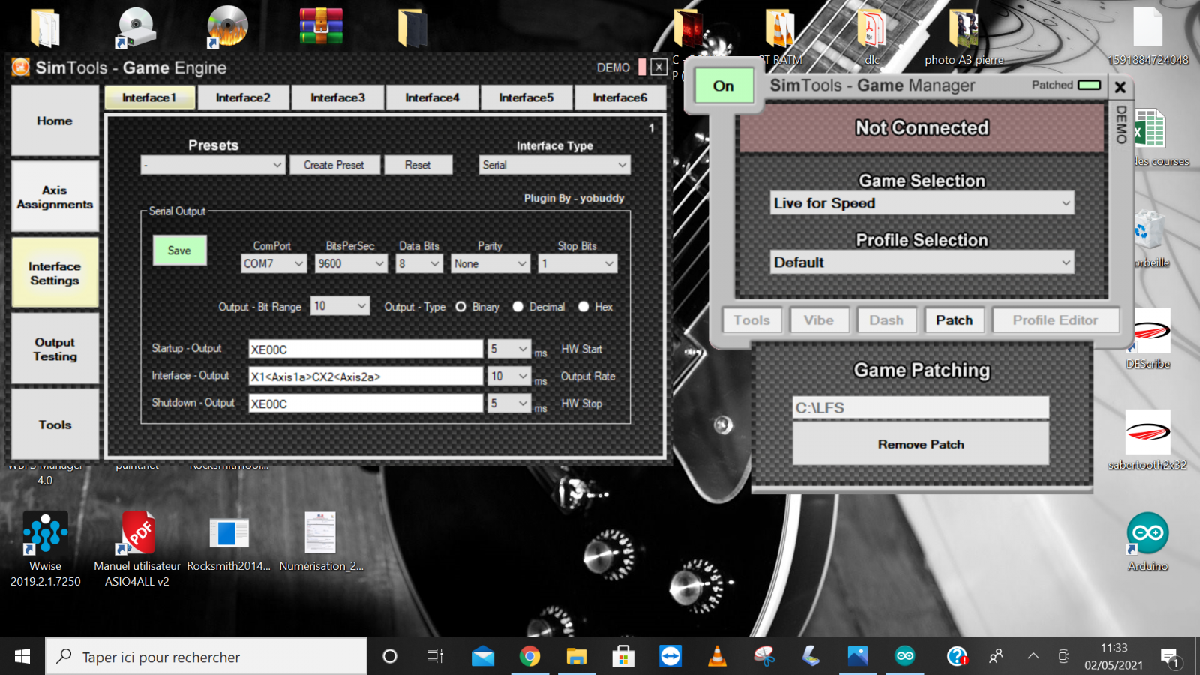Open Axis Assignments in Game Engine sidebar
Screen dimensions: 1200x675
pos(55,197)
